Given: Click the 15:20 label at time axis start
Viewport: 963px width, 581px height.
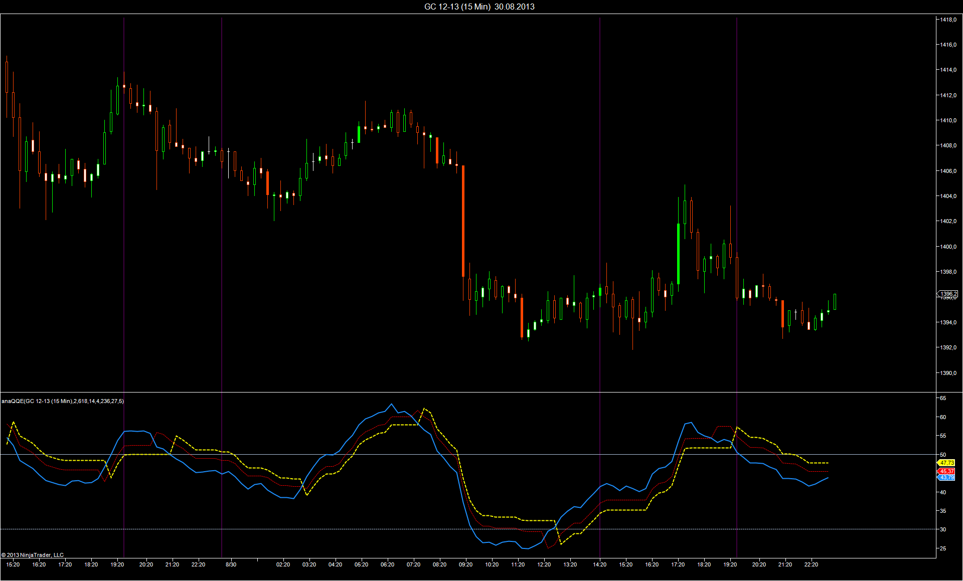Looking at the screenshot, I should (x=13, y=564).
